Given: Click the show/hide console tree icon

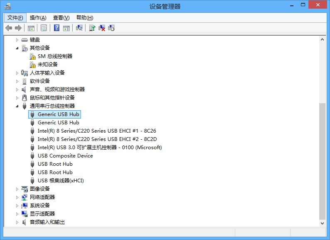Looking at the screenshot, I should click(31, 28).
